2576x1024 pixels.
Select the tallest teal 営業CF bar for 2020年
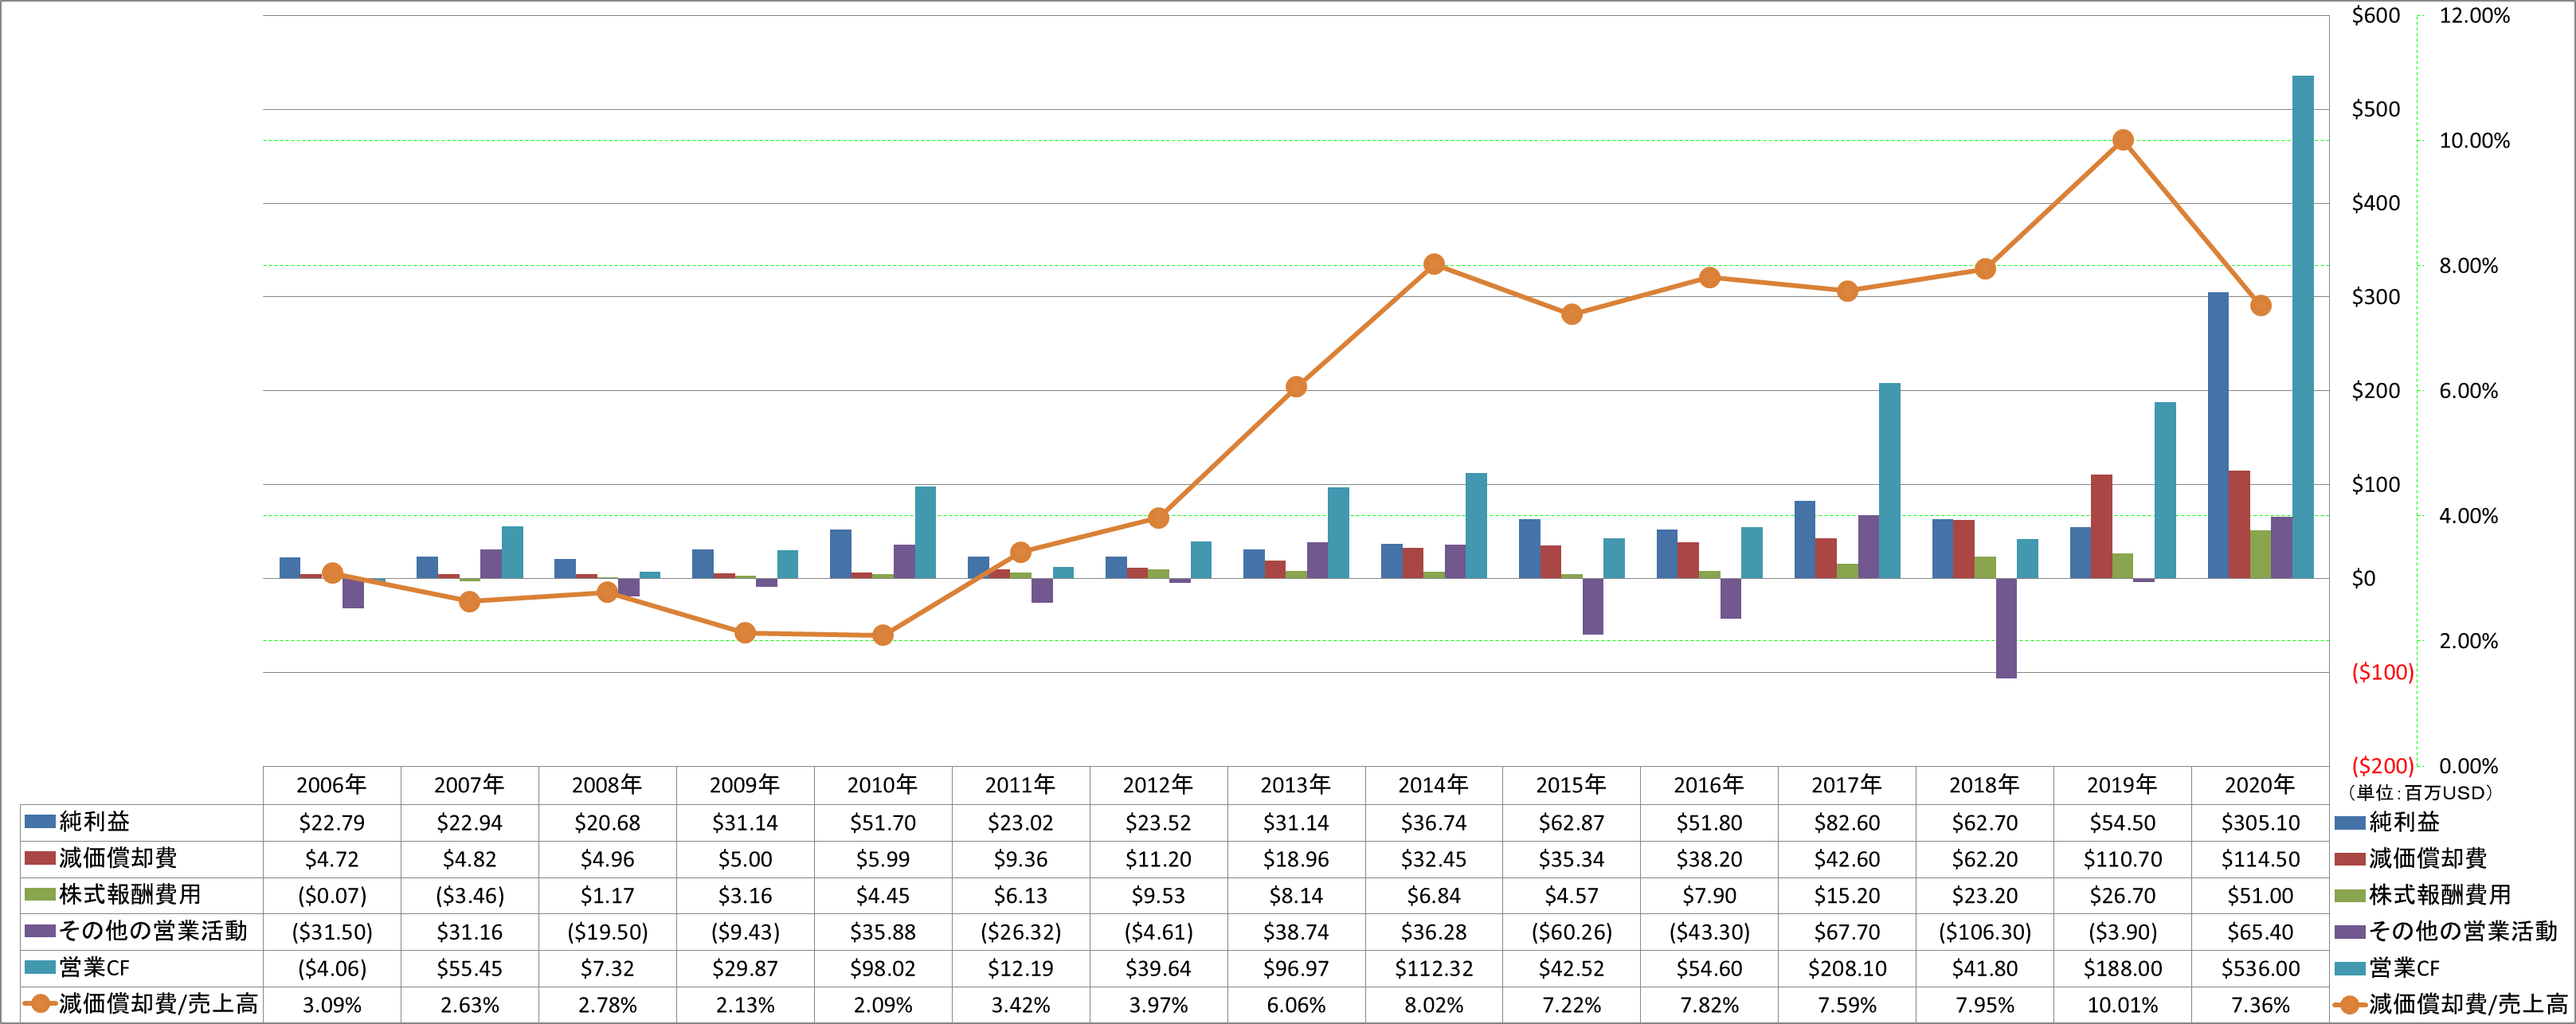[2302, 327]
